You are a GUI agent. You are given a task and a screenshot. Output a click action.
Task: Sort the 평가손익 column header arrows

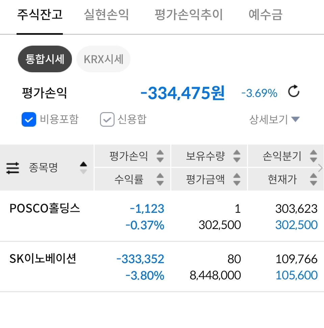click(160, 156)
